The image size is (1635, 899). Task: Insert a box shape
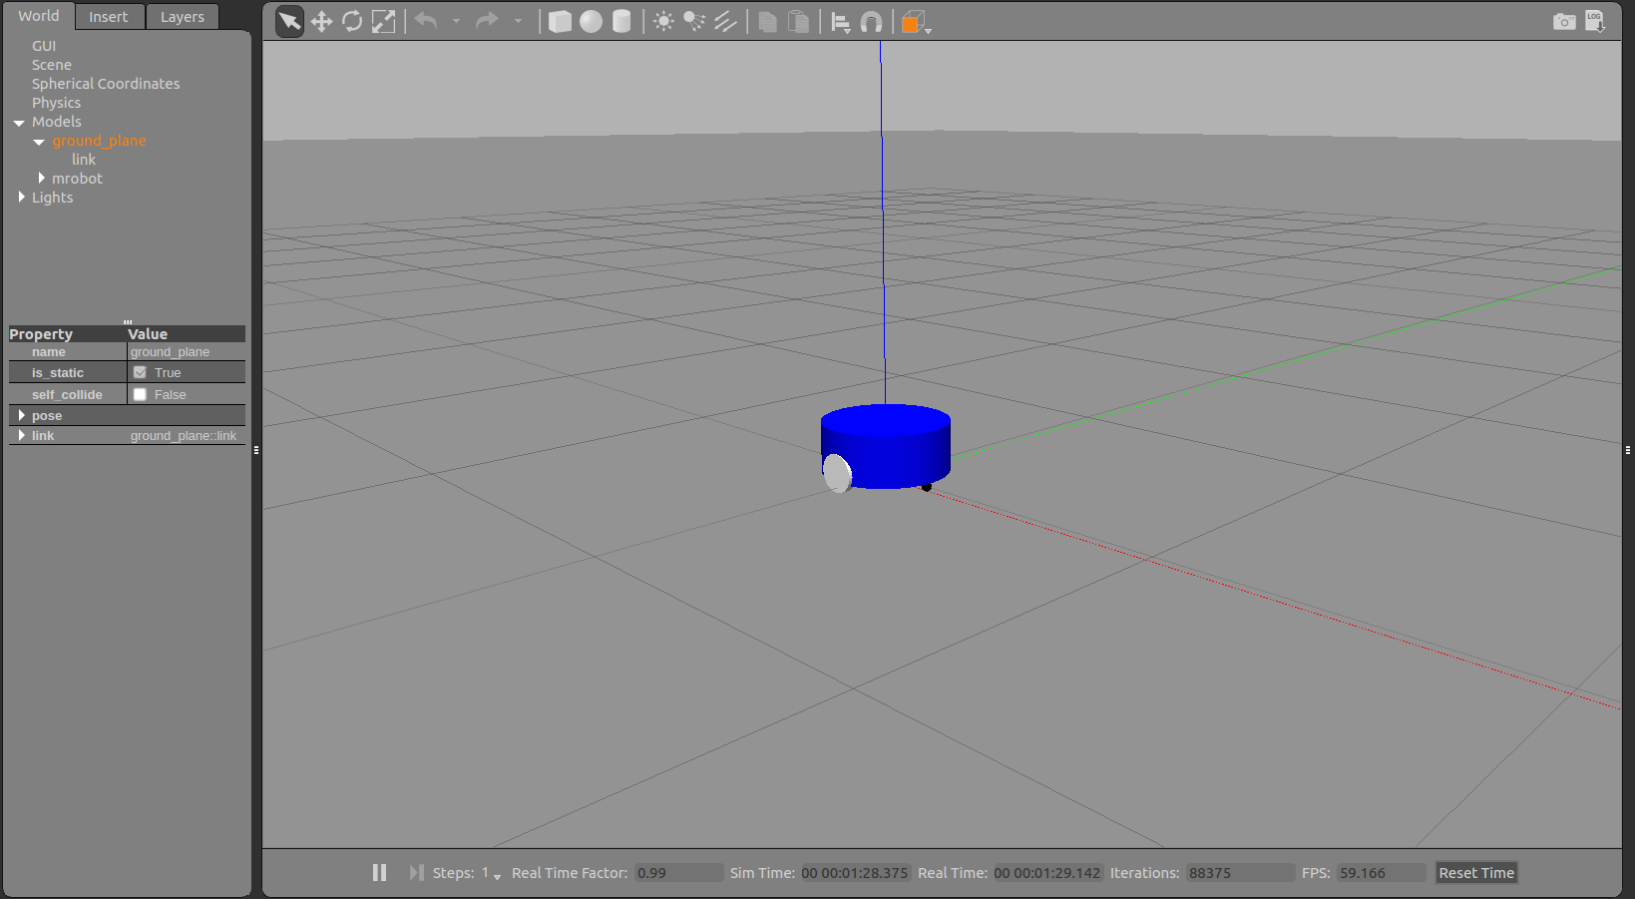coord(560,21)
